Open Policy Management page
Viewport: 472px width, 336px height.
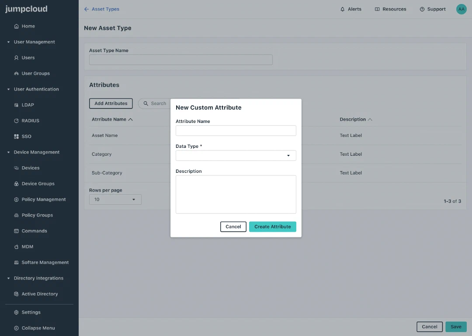(x=44, y=199)
